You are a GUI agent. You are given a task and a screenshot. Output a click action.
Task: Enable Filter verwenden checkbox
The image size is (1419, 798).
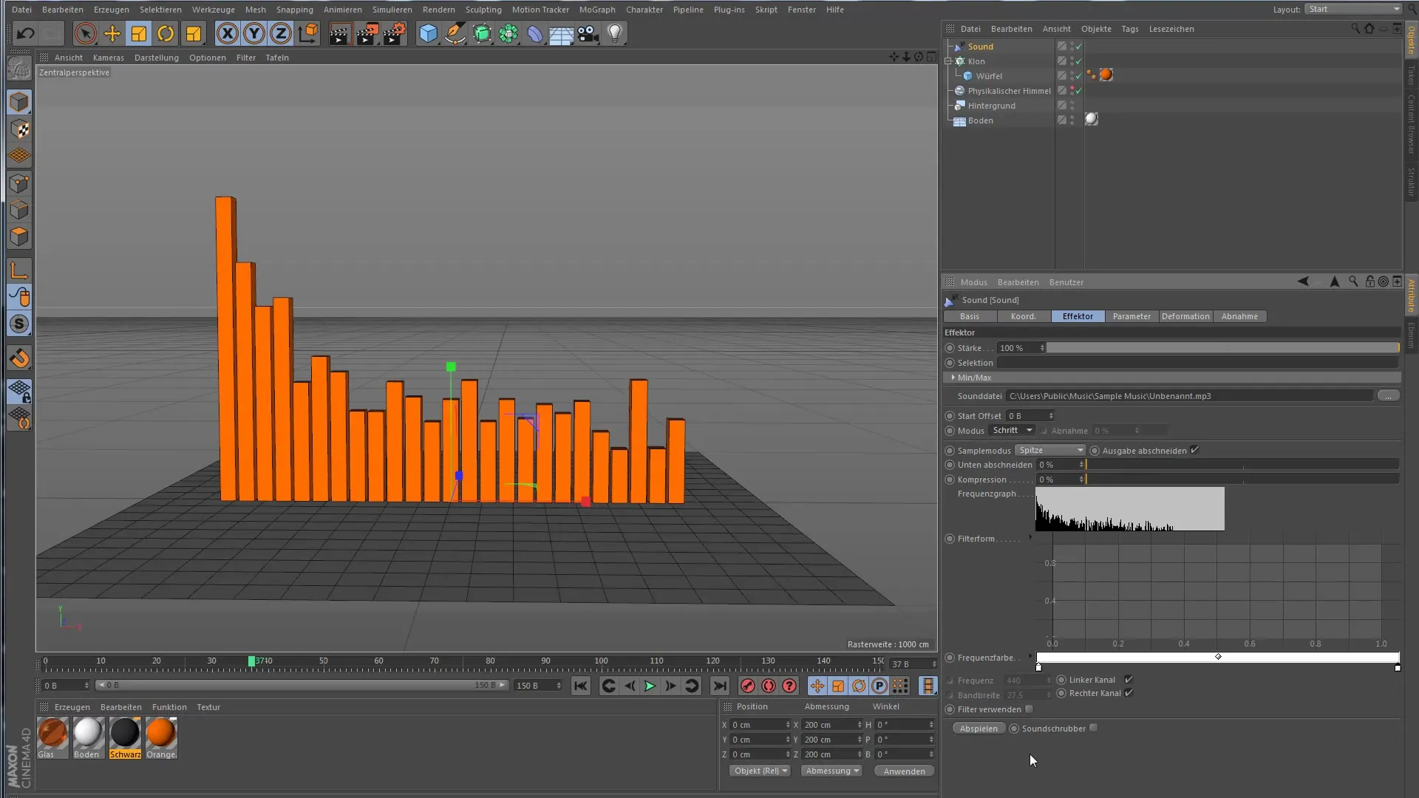(1029, 709)
